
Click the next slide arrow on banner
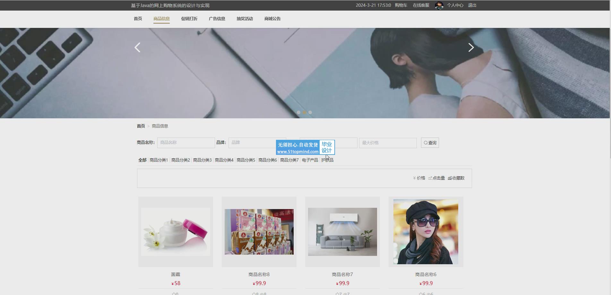pyautogui.click(x=471, y=47)
